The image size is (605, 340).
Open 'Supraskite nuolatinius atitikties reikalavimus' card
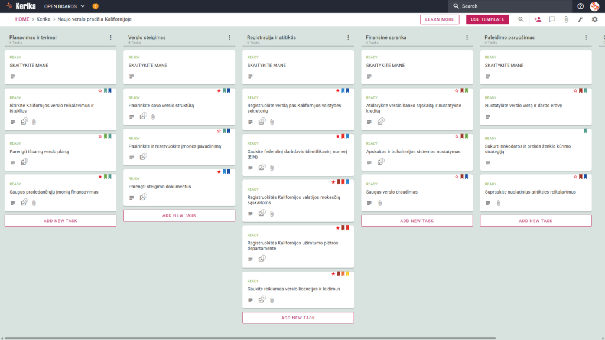coord(536,193)
